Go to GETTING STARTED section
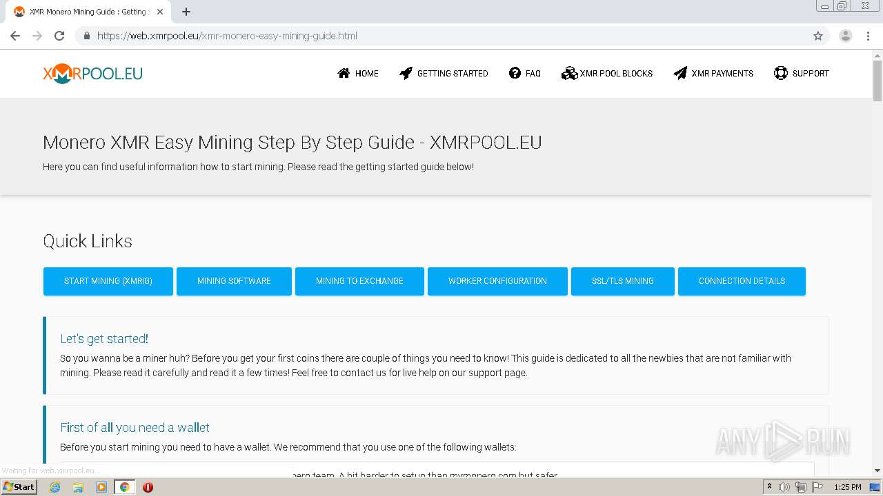 point(444,73)
